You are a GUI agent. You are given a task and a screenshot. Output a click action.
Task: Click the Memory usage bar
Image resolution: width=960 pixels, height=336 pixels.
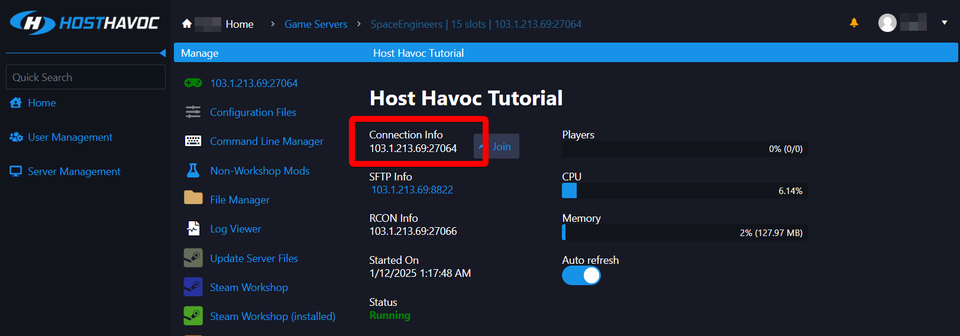(x=684, y=232)
